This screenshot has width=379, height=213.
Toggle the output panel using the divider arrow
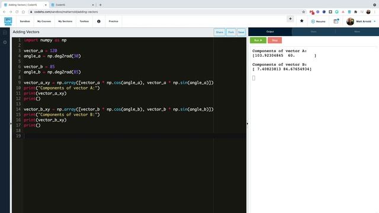(x=248, y=124)
